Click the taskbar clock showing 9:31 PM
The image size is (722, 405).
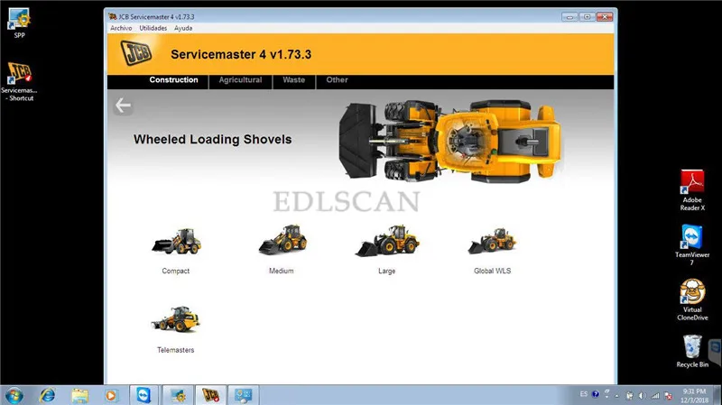click(x=694, y=396)
